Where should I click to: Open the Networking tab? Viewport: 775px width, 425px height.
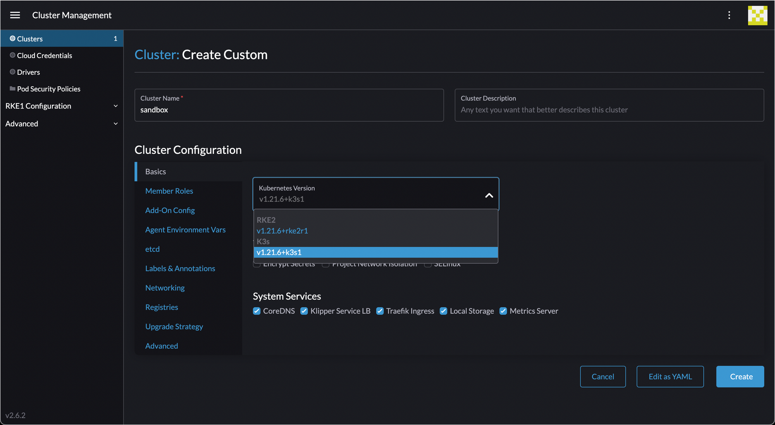165,288
